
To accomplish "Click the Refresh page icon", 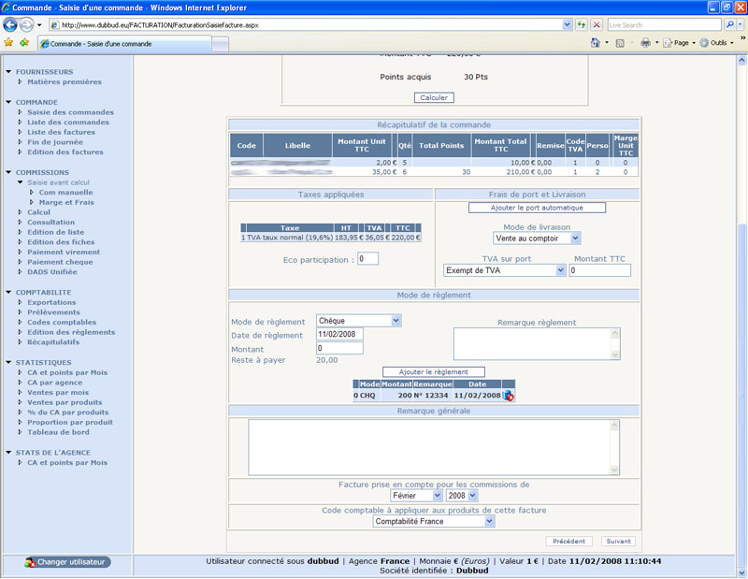I will click(x=582, y=24).
